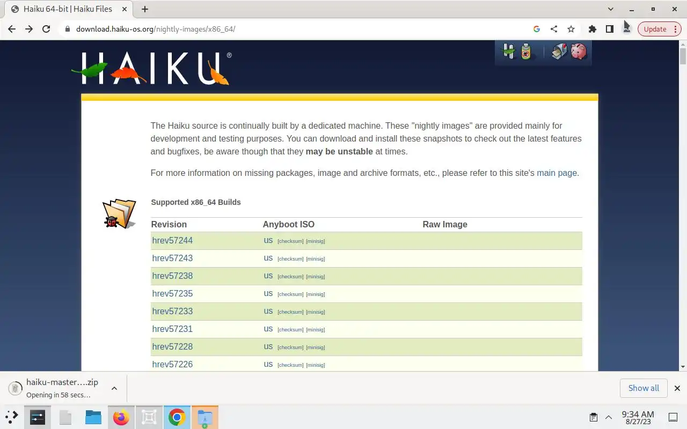This screenshot has width=687, height=429.
Task: Open minisig for hrev57231
Action: 316,330
